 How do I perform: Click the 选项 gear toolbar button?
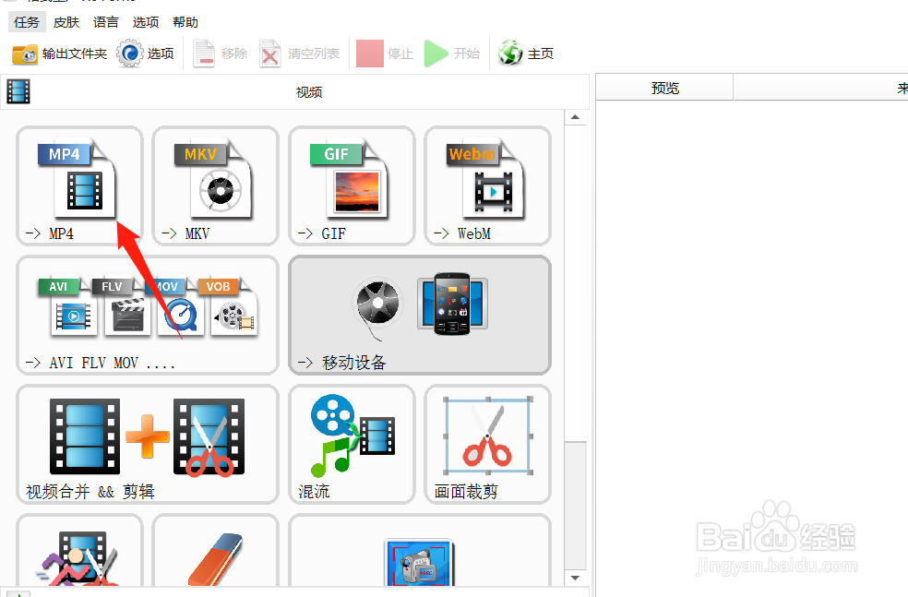point(146,54)
